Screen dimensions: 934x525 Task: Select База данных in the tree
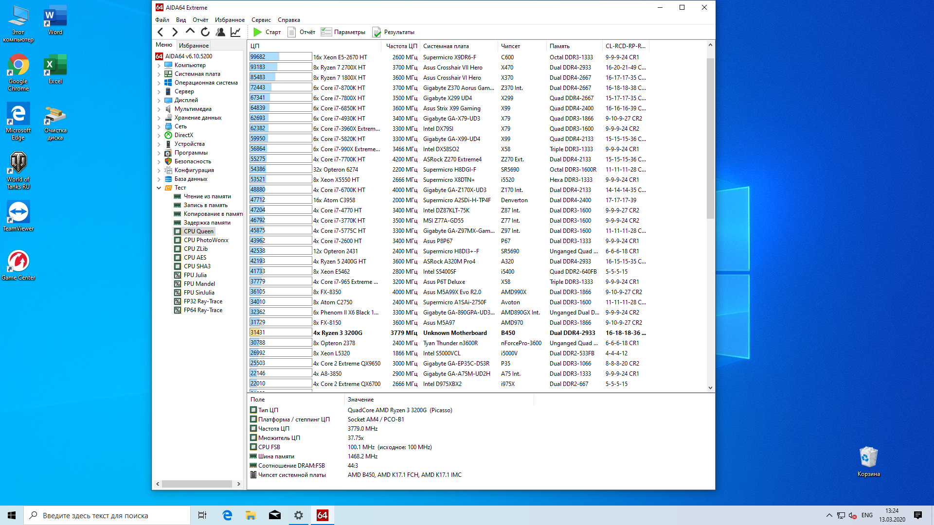coord(191,179)
